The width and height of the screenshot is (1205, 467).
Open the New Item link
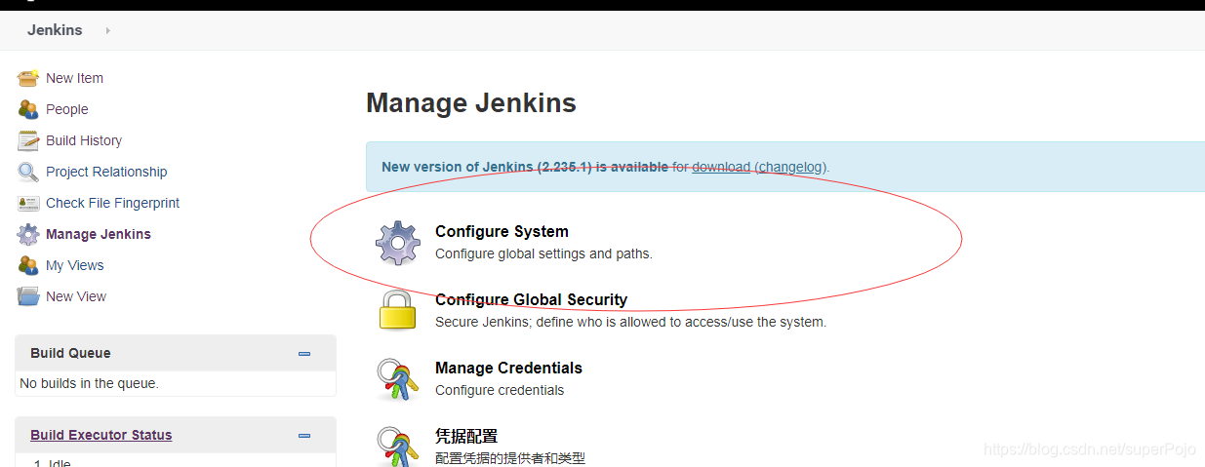74,78
